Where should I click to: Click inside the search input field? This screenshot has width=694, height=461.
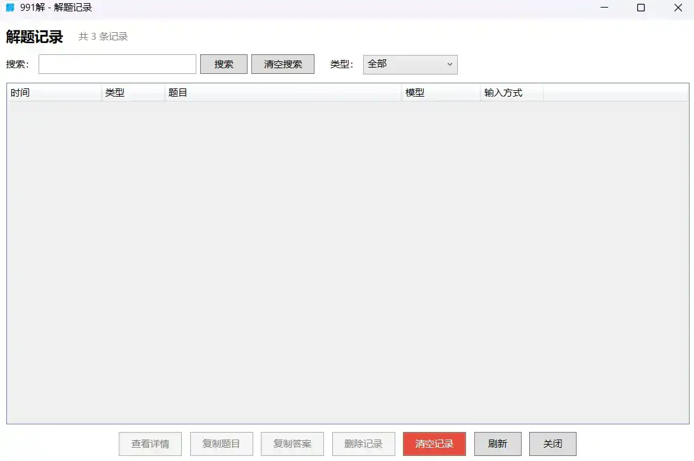coord(117,64)
